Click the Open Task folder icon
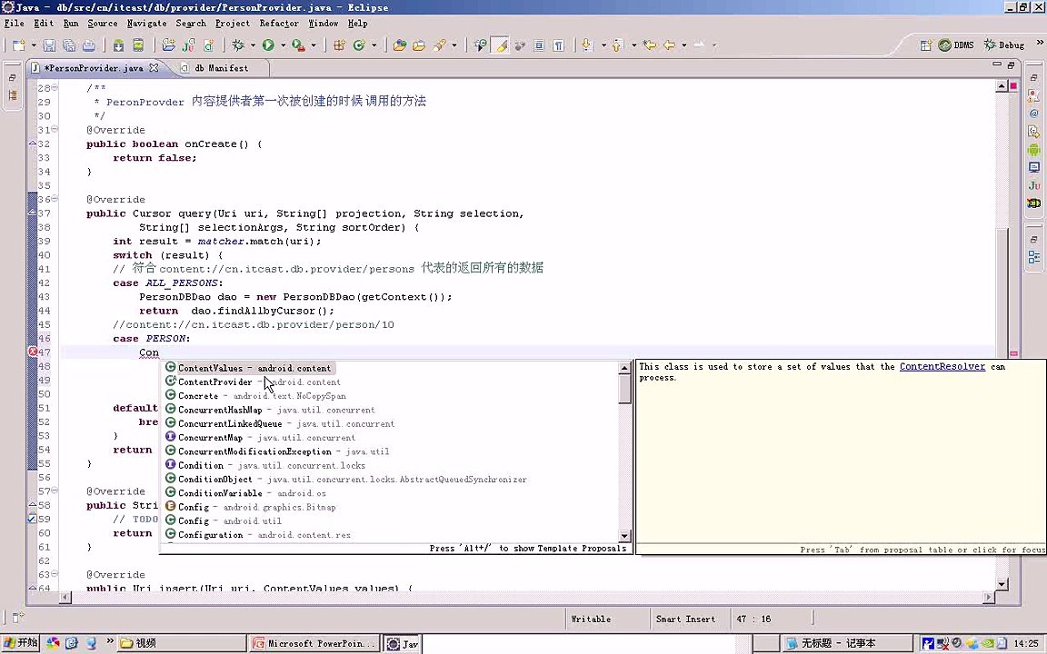The height and width of the screenshot is (654, 1047). coord(419,45)
